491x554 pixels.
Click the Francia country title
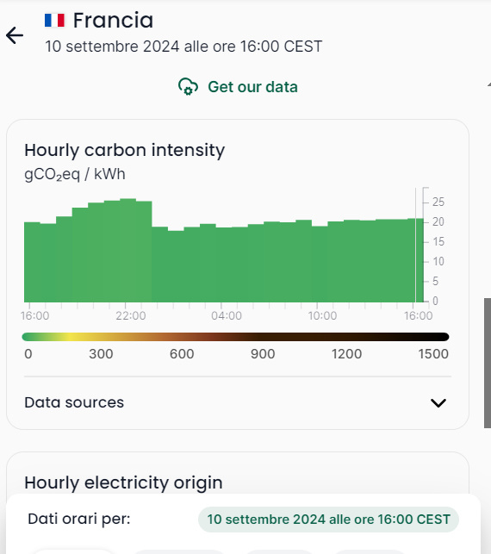(x=113, y=20)
